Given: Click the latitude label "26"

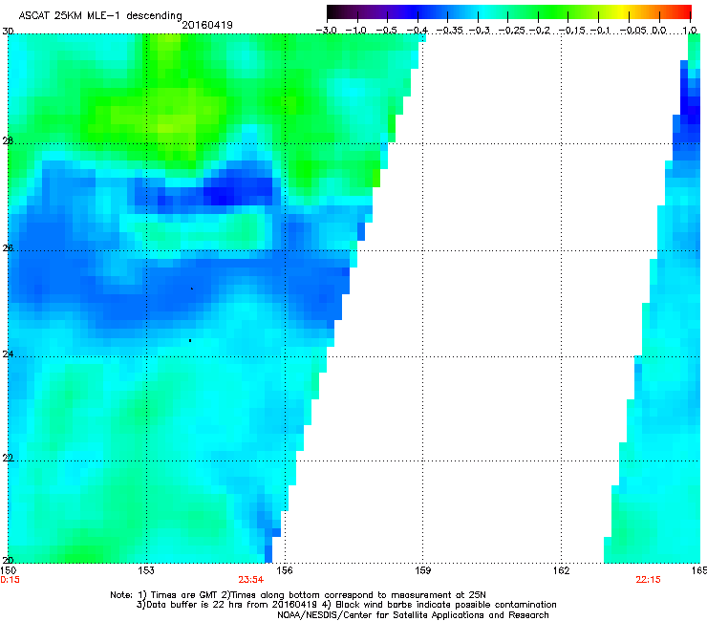Looking at the screenshot, I should pyautogui.click(x=8, y=248).
